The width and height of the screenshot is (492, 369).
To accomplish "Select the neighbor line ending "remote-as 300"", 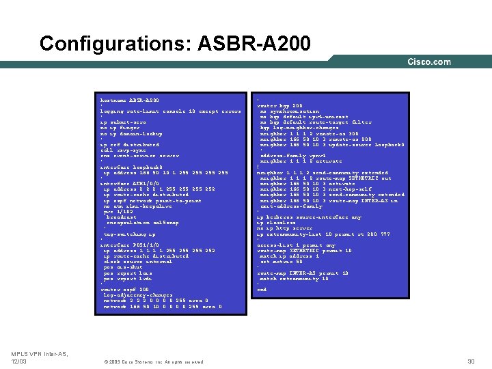I will tap(309, 134).
